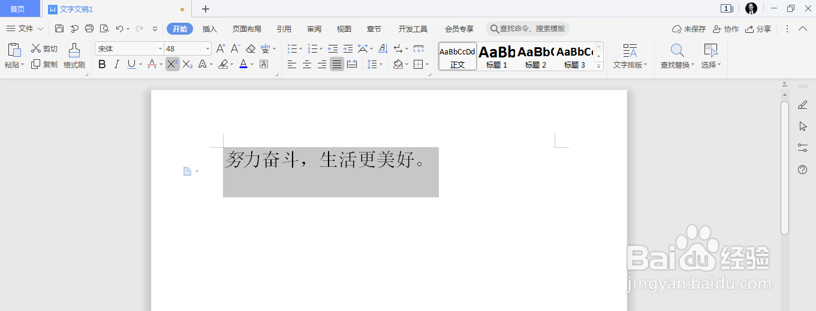Click the tab stops ruler icon
816x311 pixels.
418,49
